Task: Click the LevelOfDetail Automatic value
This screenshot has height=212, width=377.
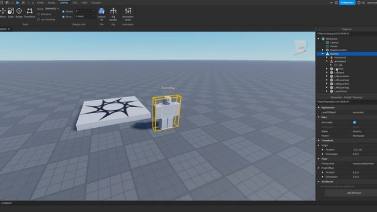Action: point(358,112)
